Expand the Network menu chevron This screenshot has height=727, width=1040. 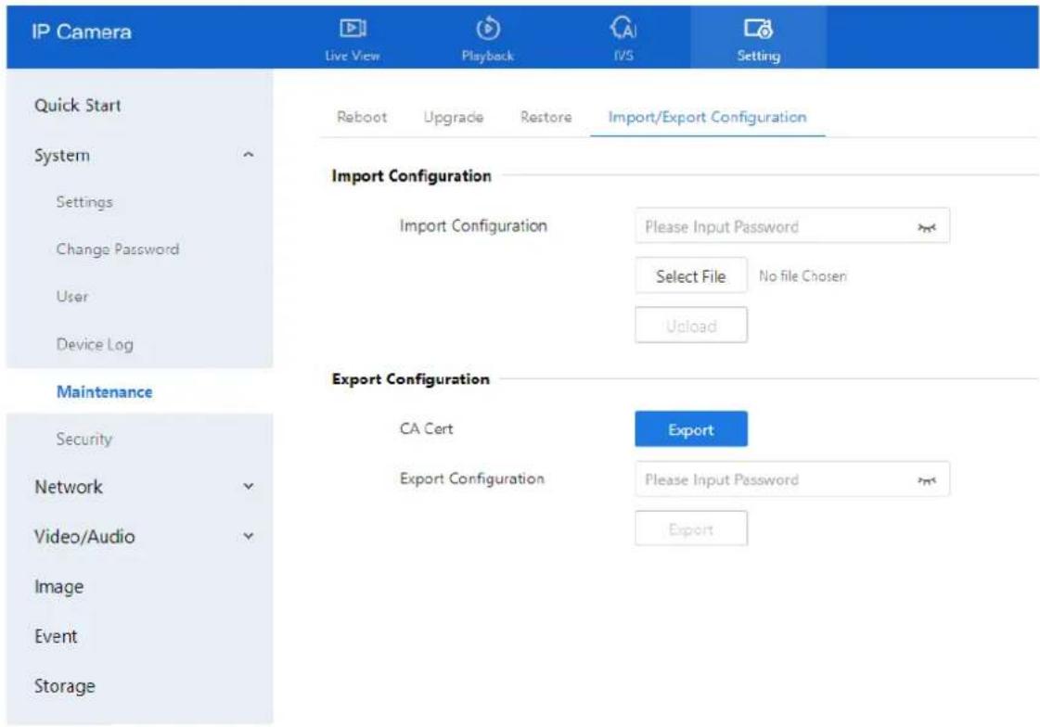point(248,487)
